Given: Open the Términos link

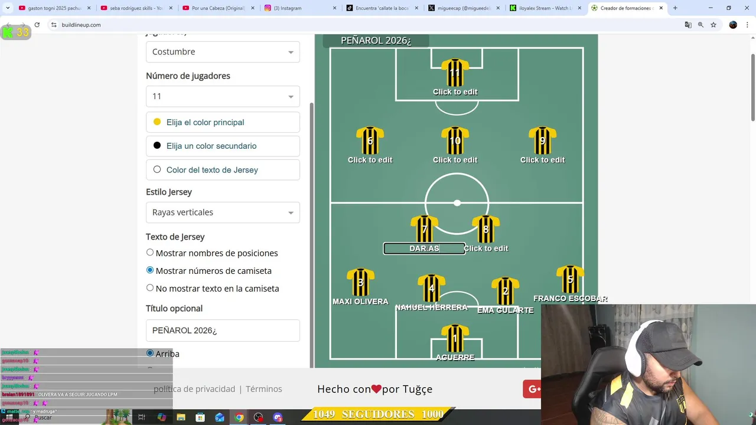Looking at the screenshot, I should pos(264,389).
